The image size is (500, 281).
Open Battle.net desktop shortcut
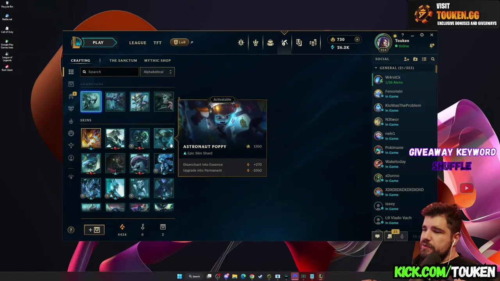coord(7,17)
